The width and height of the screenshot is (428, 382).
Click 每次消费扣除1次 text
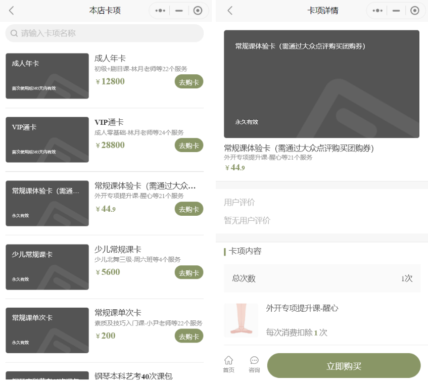pos(297,332)
